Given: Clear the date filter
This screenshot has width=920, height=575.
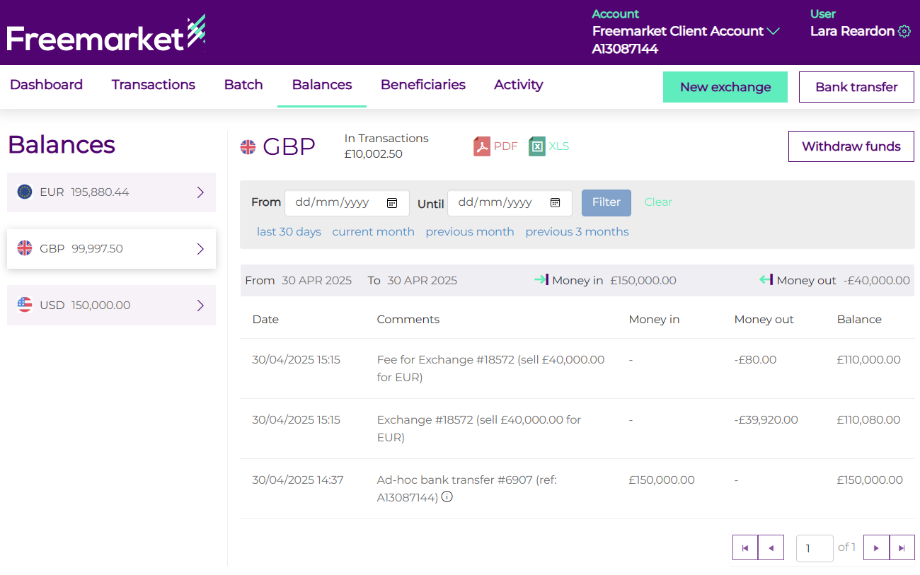Looking at the screenshot, I should (x=657, y=202).
